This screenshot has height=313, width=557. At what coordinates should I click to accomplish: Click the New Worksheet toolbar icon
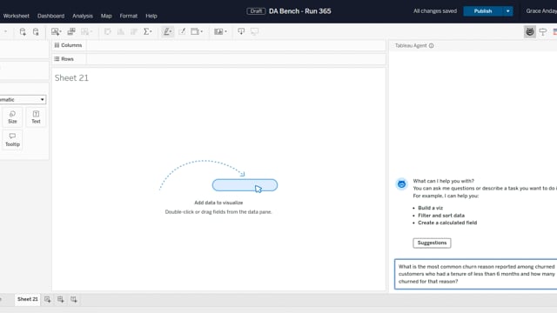point(55,31)
